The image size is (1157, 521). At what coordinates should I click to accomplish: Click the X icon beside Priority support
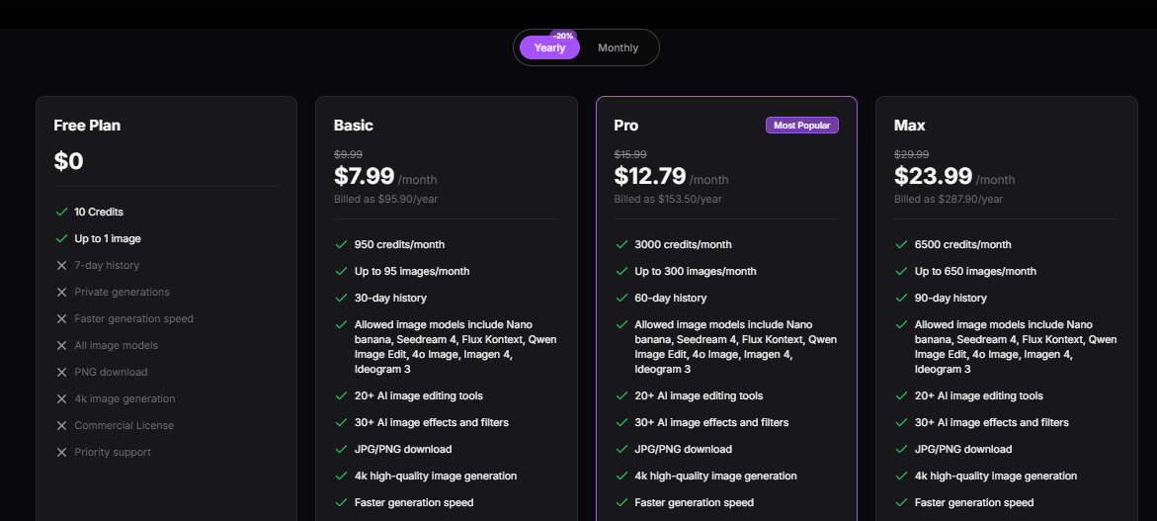point(61,452)
